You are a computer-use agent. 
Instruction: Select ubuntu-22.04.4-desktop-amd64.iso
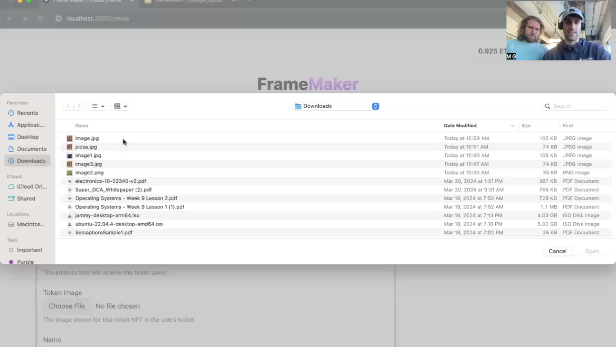tap(336, 224)
